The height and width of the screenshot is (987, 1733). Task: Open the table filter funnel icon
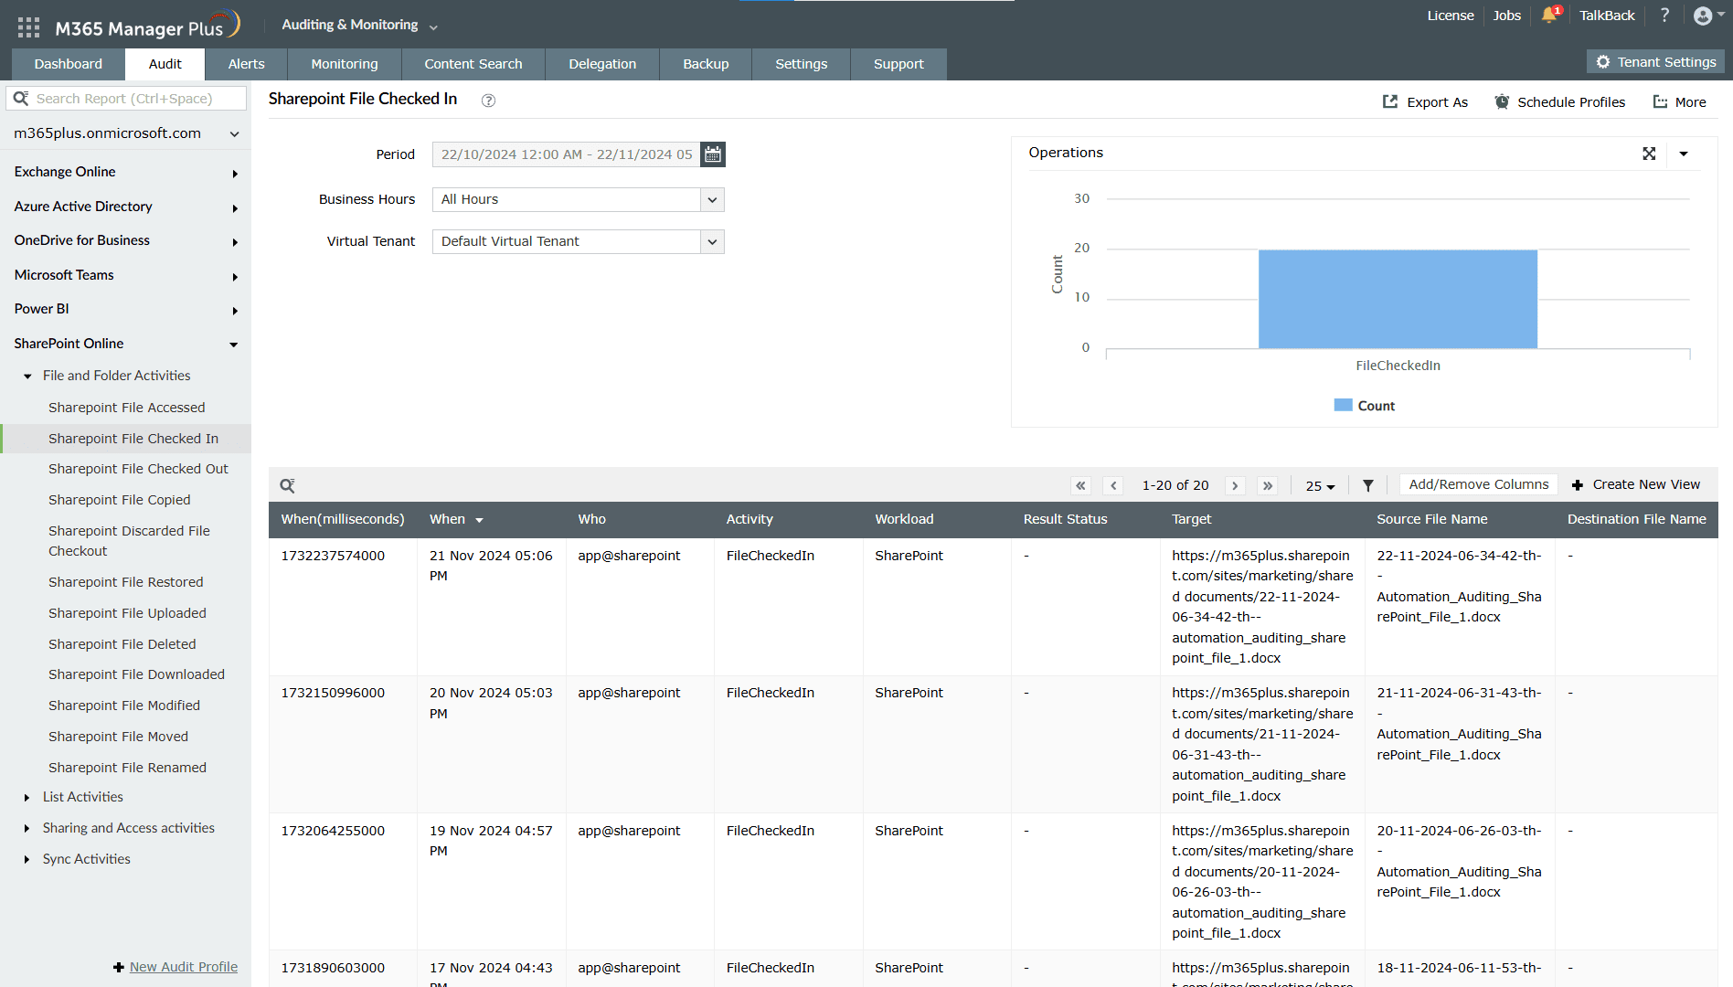[1368, 485]
